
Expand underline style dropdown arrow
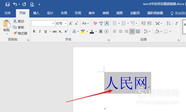50,32
